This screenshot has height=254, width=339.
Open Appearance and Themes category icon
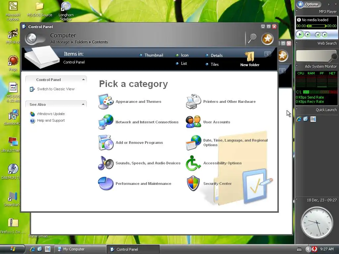coord(106,102)
